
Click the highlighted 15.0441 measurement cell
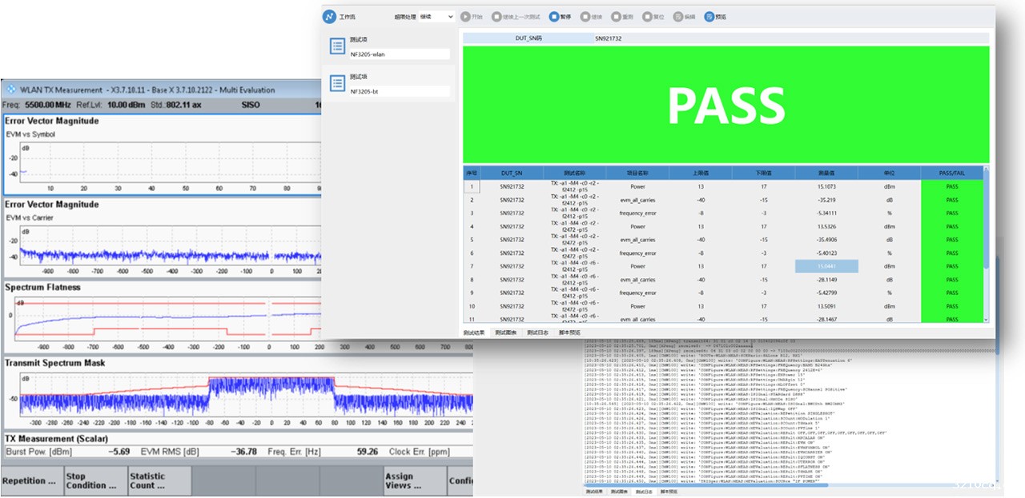(x=826, y=266)
